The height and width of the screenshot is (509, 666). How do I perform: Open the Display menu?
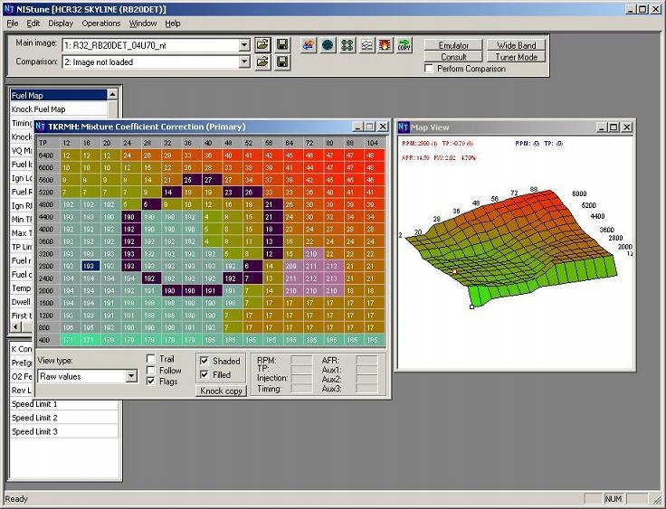(61, 24)
